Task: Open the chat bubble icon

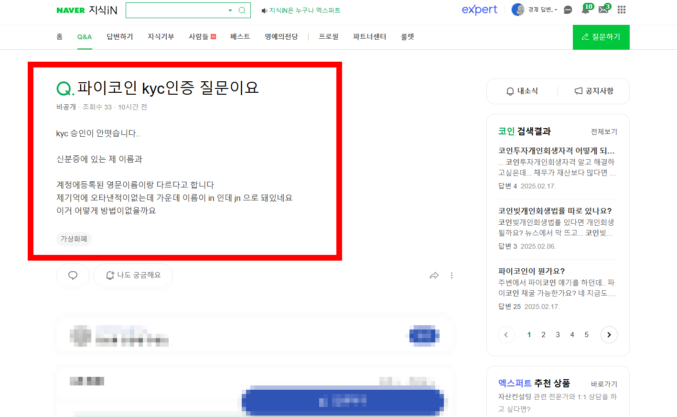Action: 568,10
